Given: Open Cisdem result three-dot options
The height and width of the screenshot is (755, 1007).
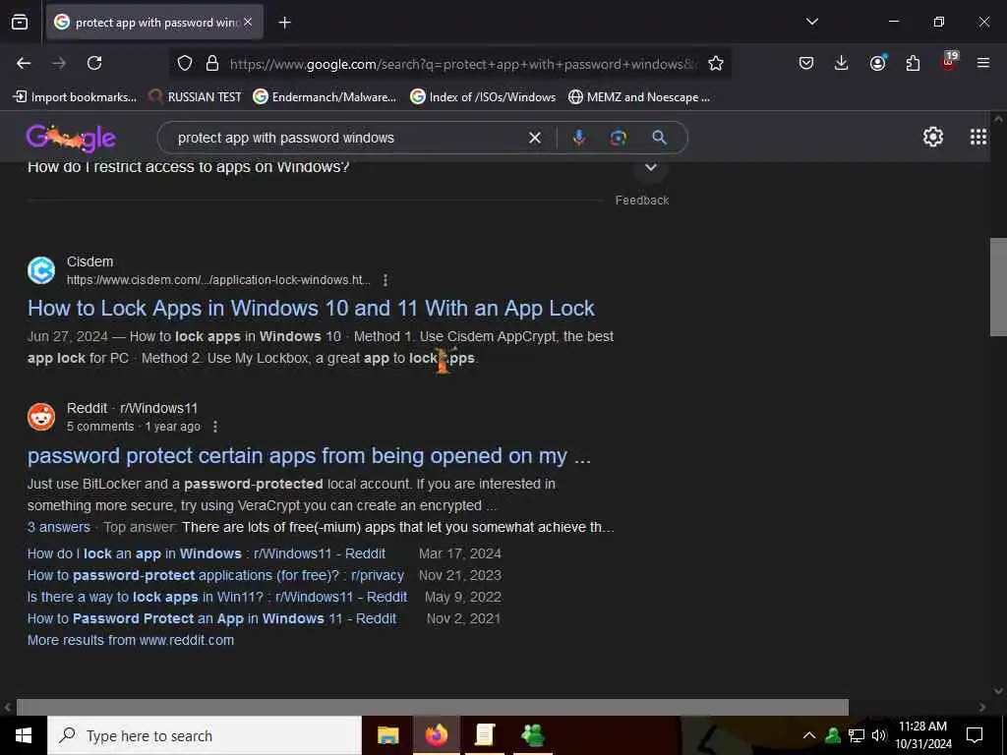Looking at the screenshot, I should pyautogui.click(x=385, y=280).
